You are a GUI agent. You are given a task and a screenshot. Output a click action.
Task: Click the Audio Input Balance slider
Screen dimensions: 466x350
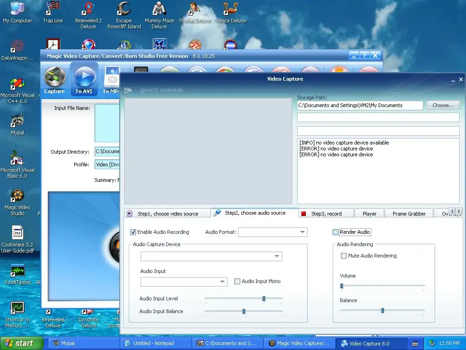click(x=244, y=311)
